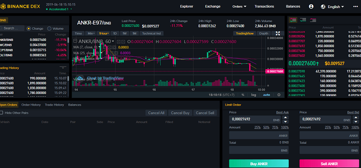Viewport: 361px width, 168px height.
Task: Select the 1D chart interval
Action: coord(115,33)
